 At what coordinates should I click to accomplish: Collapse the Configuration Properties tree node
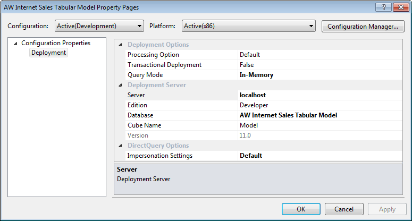coord(15,44)
